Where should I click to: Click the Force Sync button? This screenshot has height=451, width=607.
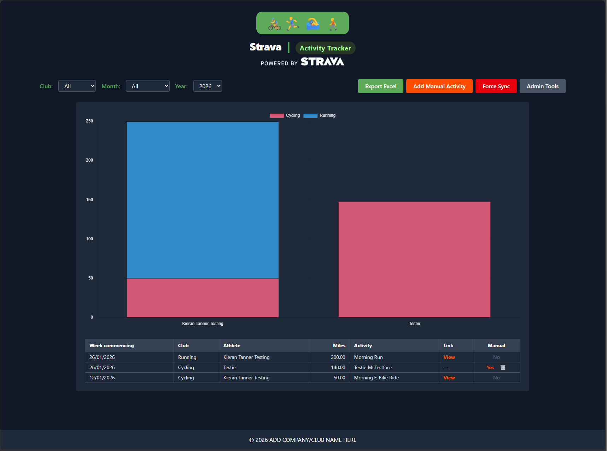tap(496, 86)
